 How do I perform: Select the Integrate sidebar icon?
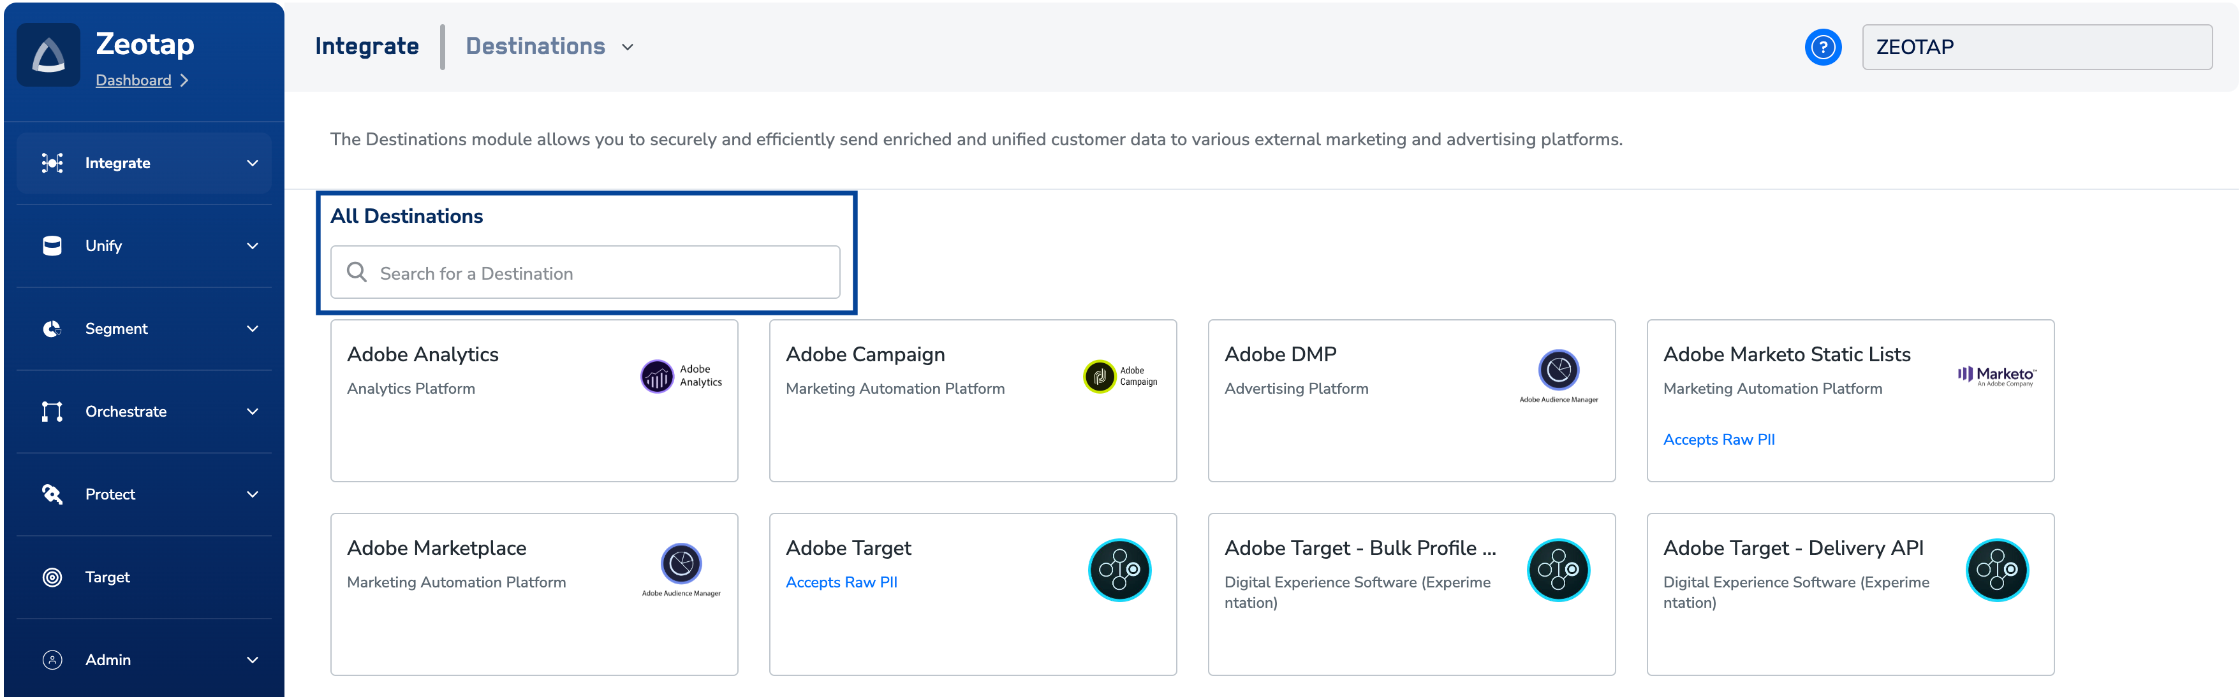pyautogui.click(x=52, y=162)
